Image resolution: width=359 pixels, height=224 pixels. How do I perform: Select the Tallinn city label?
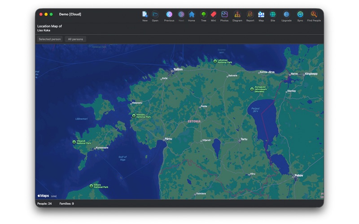178,69
